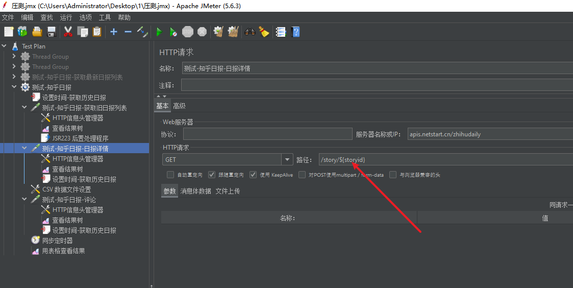Switch to 消息体数据 tab
Image resolution: width=573 pixels, height=288 pixels.
195,191
